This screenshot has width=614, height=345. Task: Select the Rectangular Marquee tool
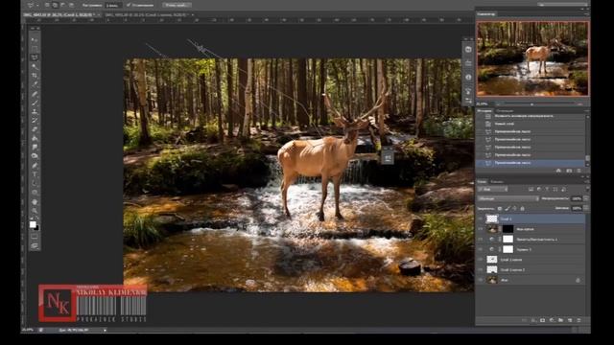[35, 48]
